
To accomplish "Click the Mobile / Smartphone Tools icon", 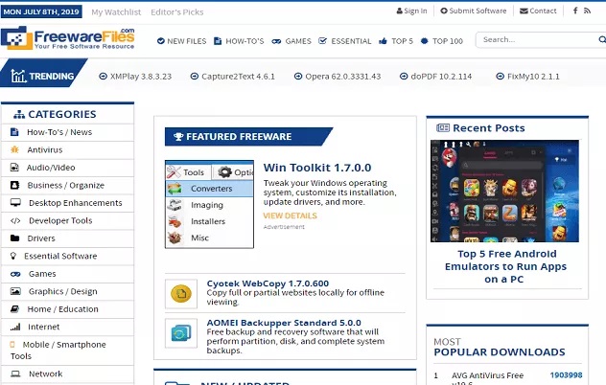I will tap(12, 345).
